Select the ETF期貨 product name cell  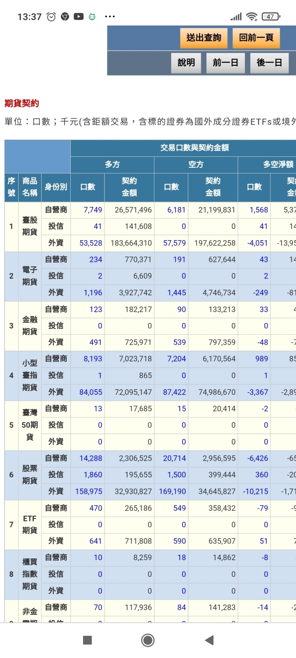pyautogui.click(x=30, y=525)
